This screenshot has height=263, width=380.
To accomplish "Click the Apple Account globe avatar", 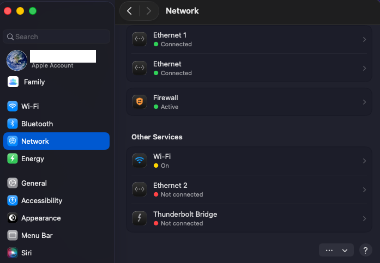I will click(17, 60).
